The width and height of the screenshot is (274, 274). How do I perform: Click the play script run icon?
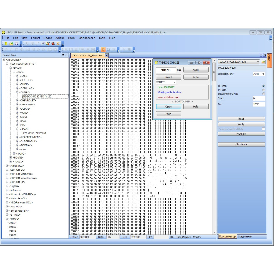124,50
